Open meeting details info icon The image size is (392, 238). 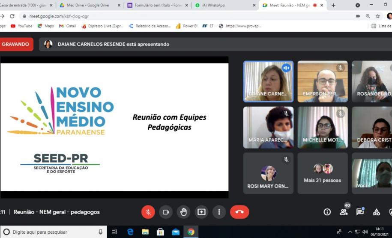[327, 212]
